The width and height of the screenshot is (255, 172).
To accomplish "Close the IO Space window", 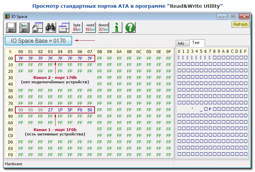I will click(x=244, y=17).
